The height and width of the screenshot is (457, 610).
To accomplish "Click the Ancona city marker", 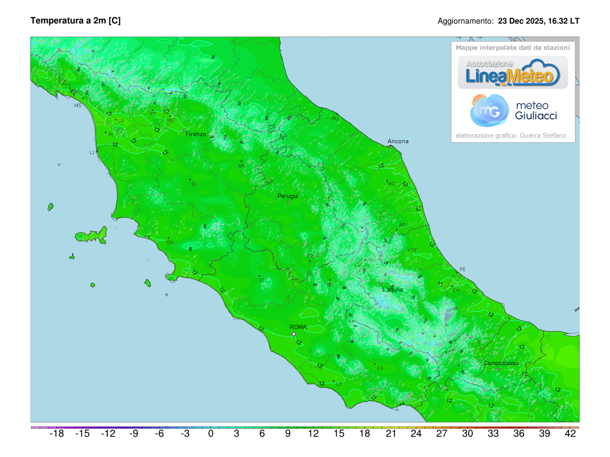I will click(391, 147).
